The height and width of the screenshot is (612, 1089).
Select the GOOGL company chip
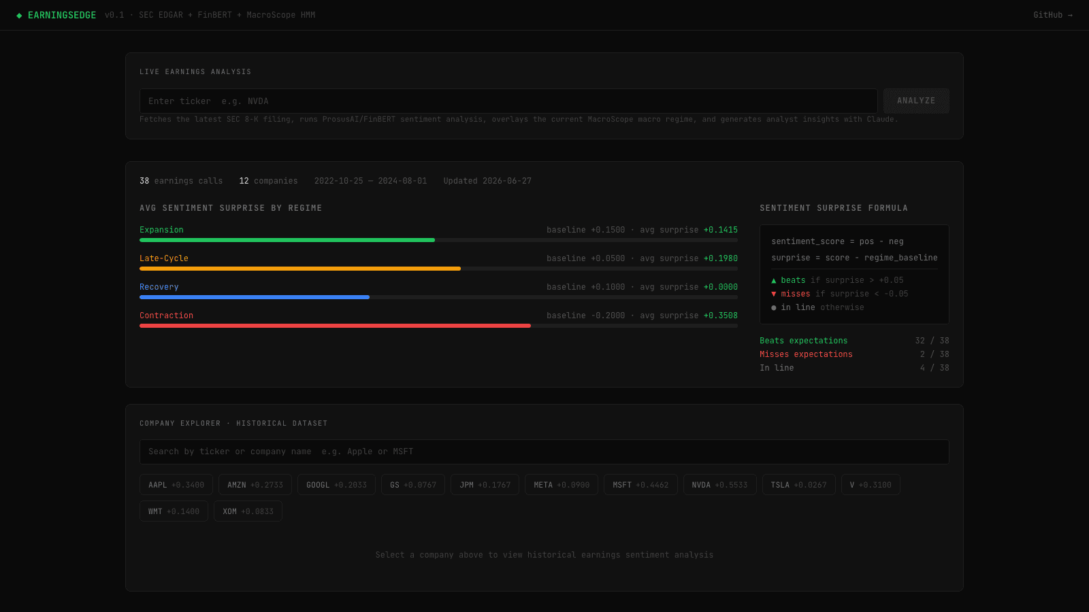(336, 485)
